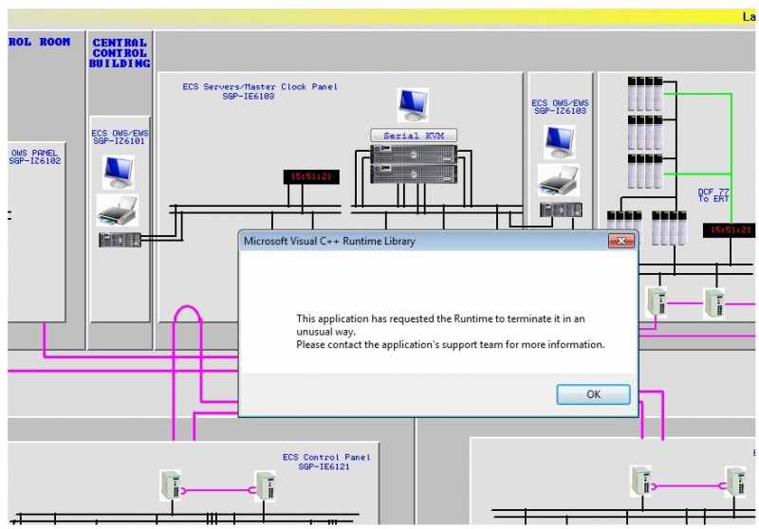Viewport: 759px width, 529px height.
Task: Select the OWS PANEL SGP-IZ6102 label
Action: pyautogui.click(x=35, y=157)
